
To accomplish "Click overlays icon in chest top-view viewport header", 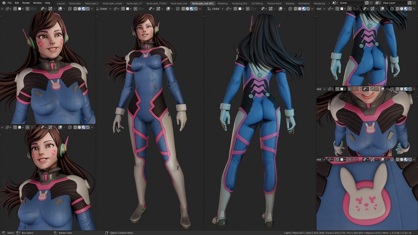I will (x=382, y=89).
